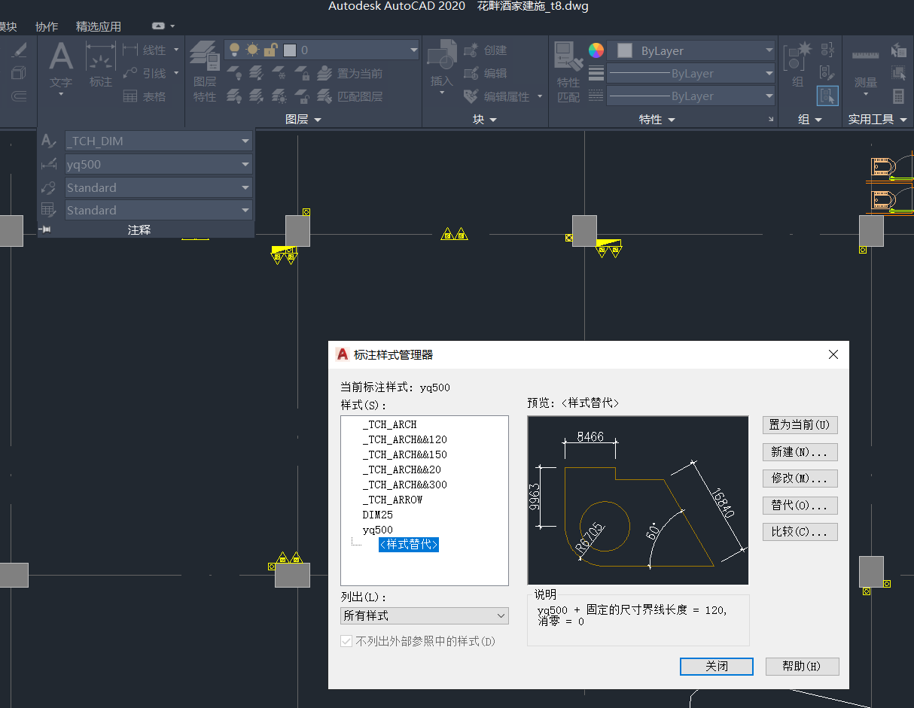This screenshot has width=914, height=708.
Task: Open the quick calculator icon
Action: (898, 96)
